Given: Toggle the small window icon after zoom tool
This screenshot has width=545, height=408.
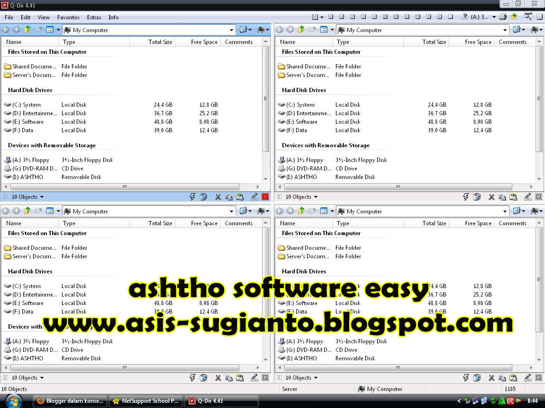Looking at the screenshot, I should click(x=539, y=17).
